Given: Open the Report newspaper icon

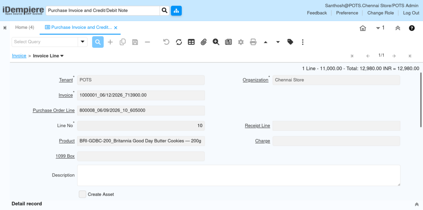Looking at the screenshot, I should pos(228,42).
